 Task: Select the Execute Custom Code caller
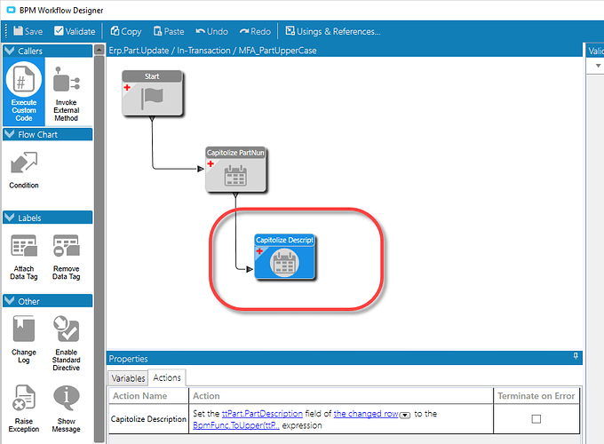[x=24, y=91]
